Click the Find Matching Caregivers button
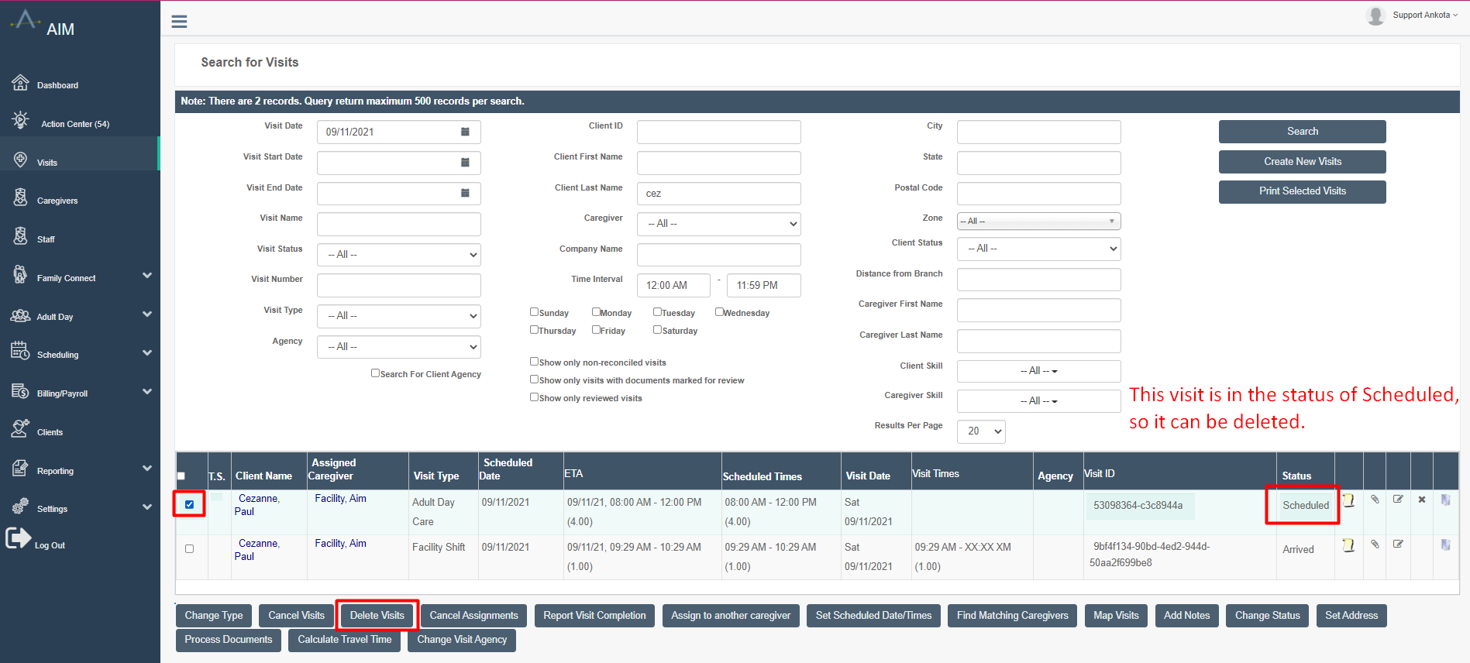 pyautogui.click(x=1012, y=616)
